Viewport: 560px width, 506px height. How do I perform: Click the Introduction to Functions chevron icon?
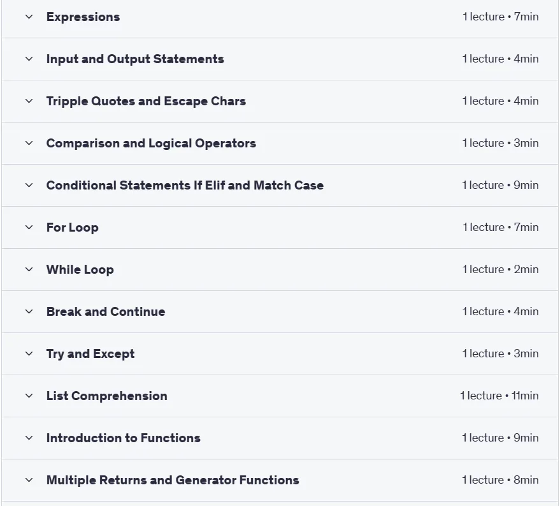(29, 438)
